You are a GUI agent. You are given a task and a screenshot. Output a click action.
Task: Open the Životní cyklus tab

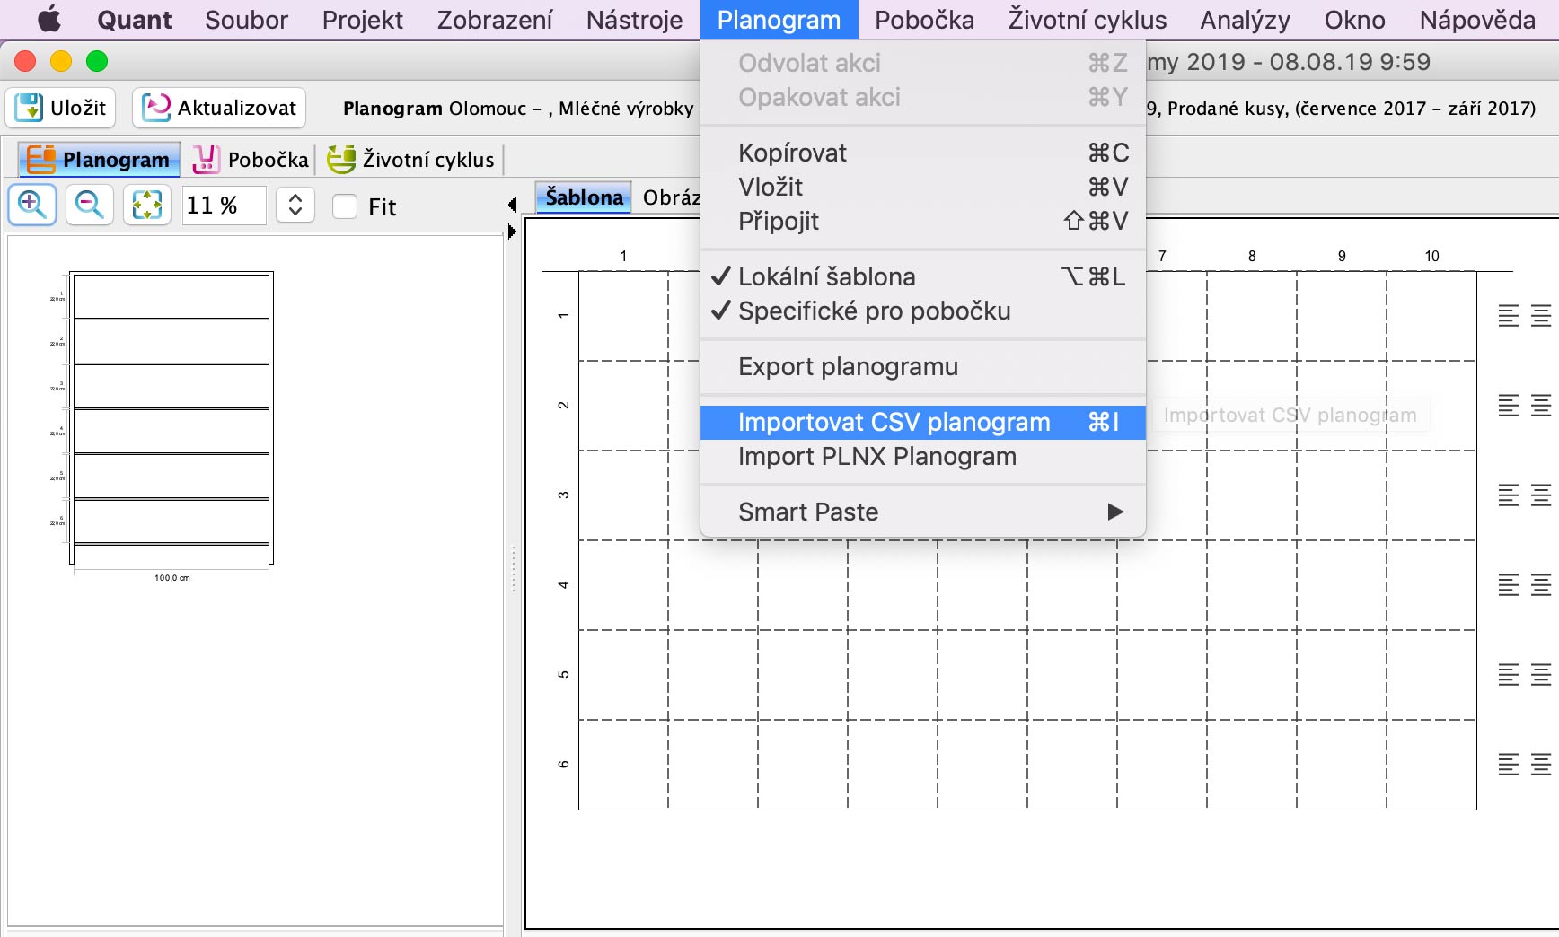411,160
